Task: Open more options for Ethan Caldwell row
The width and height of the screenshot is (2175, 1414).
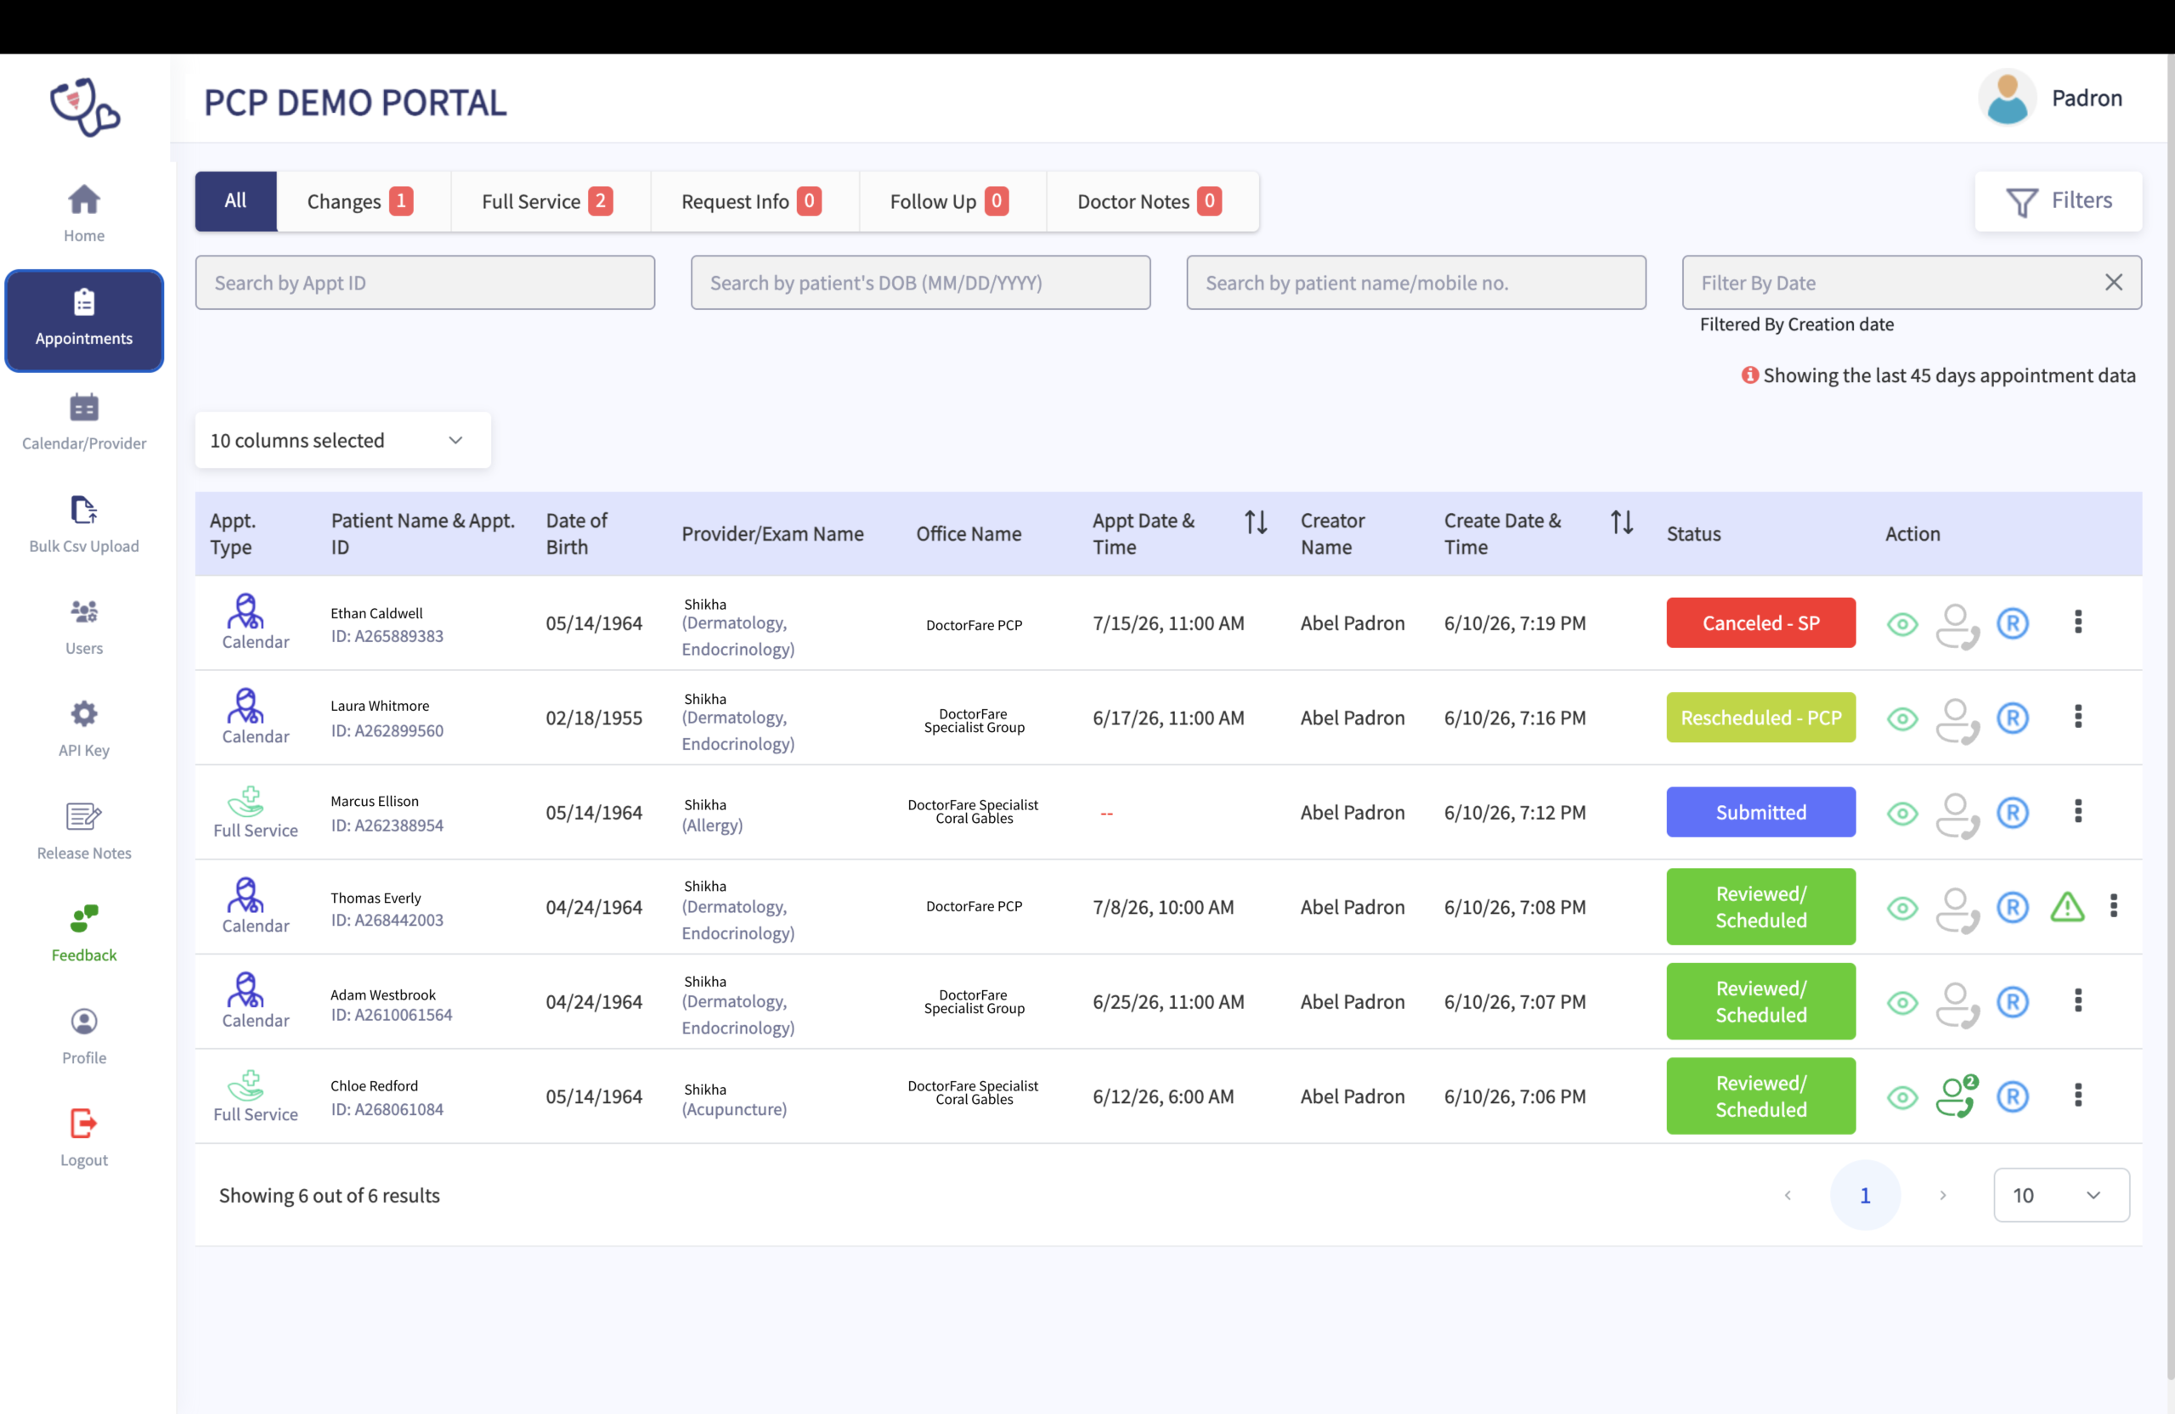Action: pos(2078,622)
